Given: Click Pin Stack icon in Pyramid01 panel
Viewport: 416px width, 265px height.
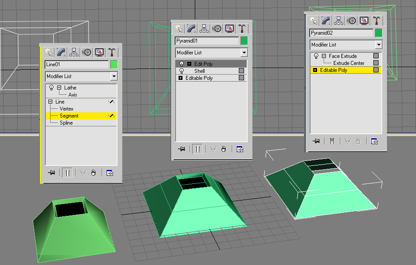Looking at the screenshot, I should [x=182, y=149].
